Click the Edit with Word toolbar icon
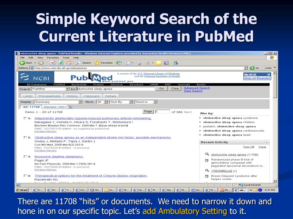Screen dimensions: 293x219 147,63
